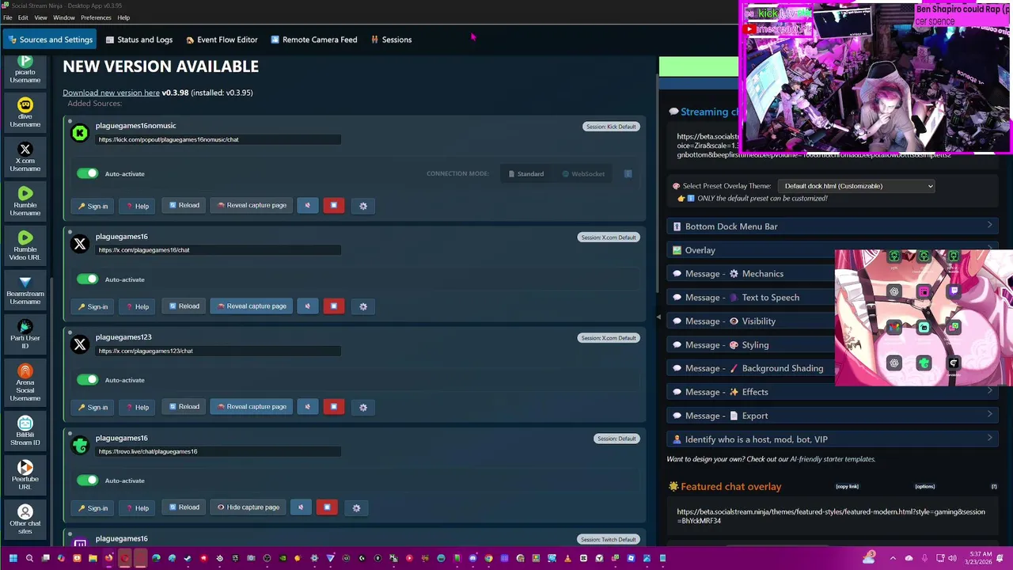Stop the plaguegames123 source
The width and height of the screenshot is (1013, 570).
[x=334, y=407]
